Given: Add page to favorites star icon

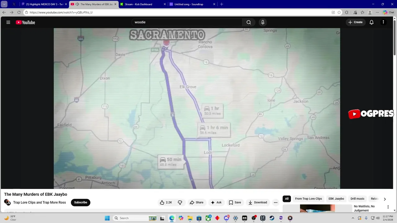Looking at the screenshot, I should [x=339, y=12].
